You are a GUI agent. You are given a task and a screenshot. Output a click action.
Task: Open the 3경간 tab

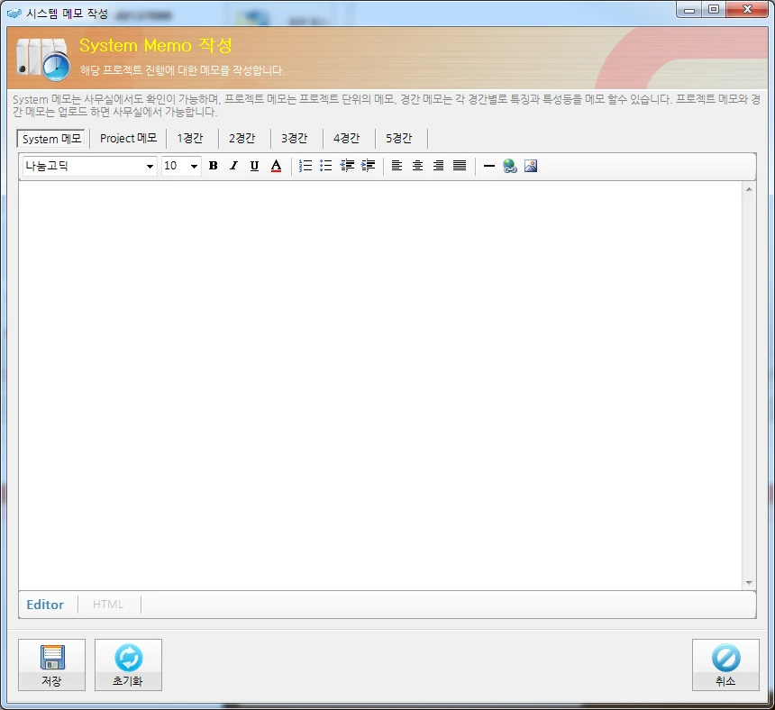[x=294, y=139]
